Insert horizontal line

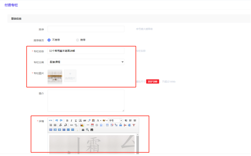[x=88, y=125]
